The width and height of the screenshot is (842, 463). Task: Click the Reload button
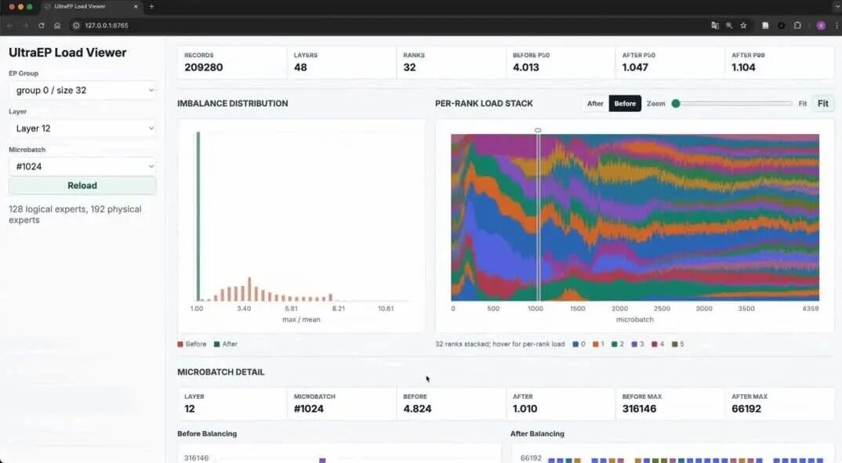pos(82,186)
